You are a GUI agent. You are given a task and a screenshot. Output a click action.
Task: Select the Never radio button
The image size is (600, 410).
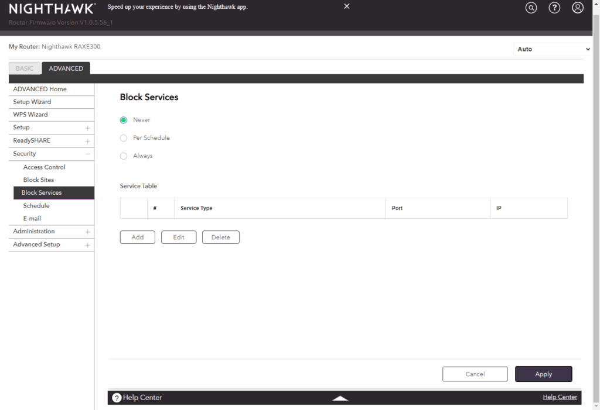point(124,120)
